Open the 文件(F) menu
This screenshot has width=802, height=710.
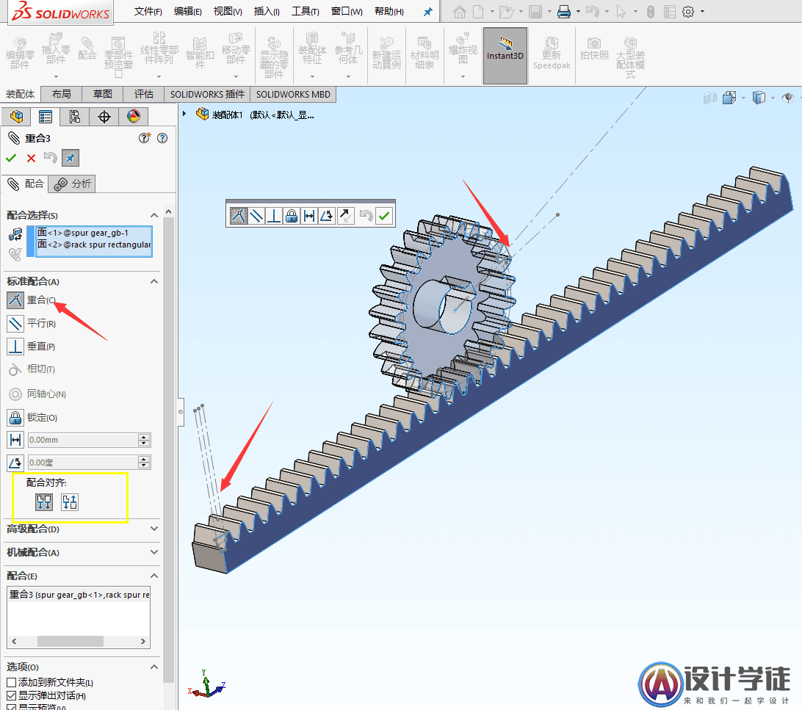[x=148, y=11]
